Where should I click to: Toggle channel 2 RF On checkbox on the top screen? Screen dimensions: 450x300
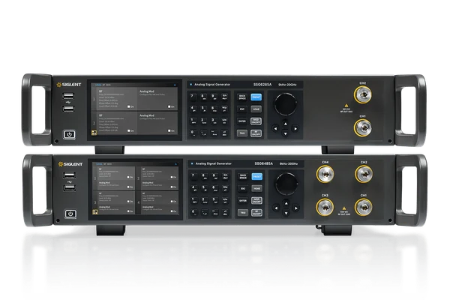coord(129,130)
